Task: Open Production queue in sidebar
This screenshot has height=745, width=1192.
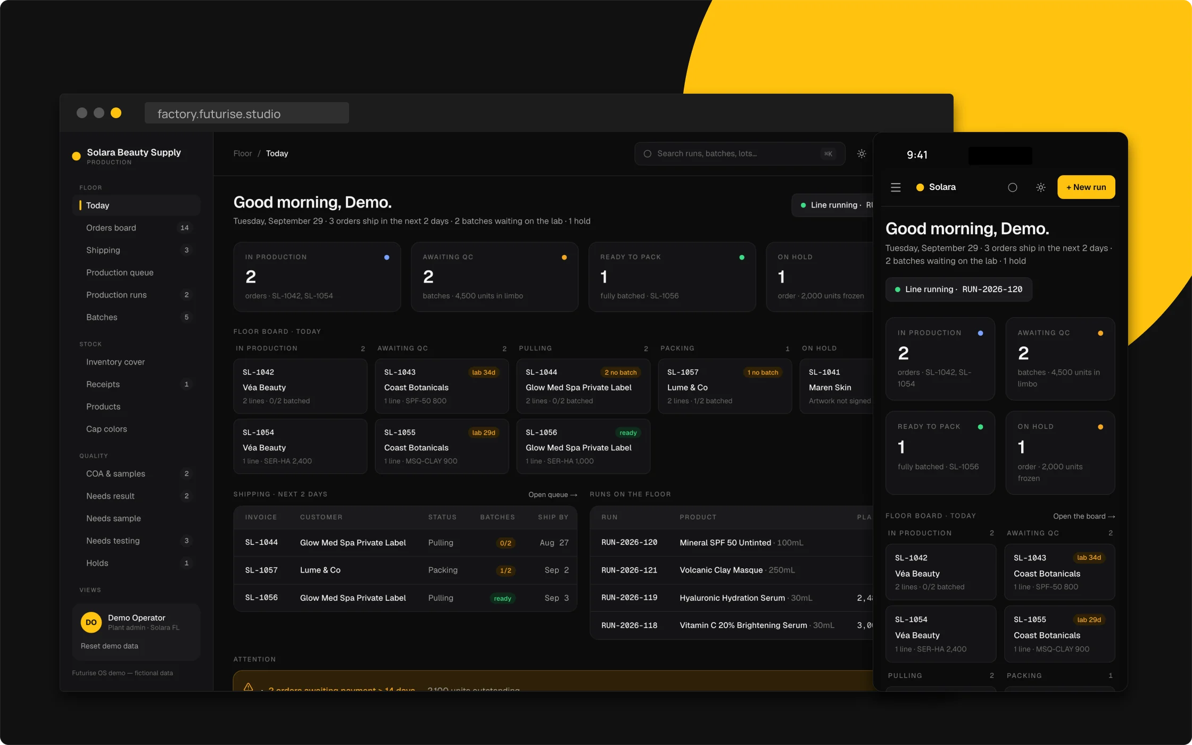Action: 136,272
